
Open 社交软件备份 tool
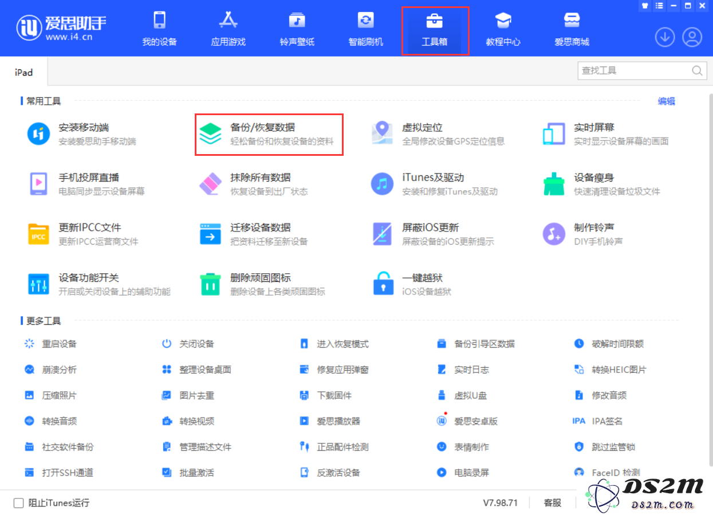click(x=59, y=447)
